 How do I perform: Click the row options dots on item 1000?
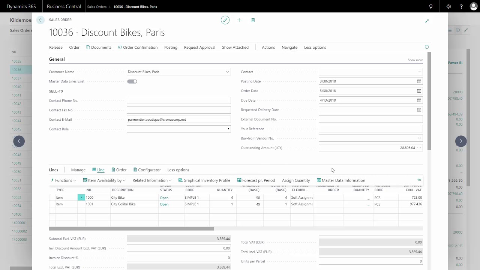pos(81,198)
